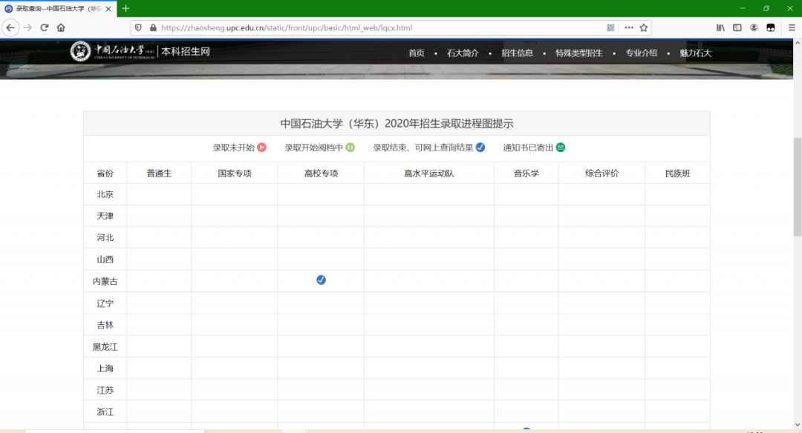This screenshot has width=802, height=433.
Task: Open the 魅力石大 navigation link
Action: pyautogui.click(x=695, y=53)
